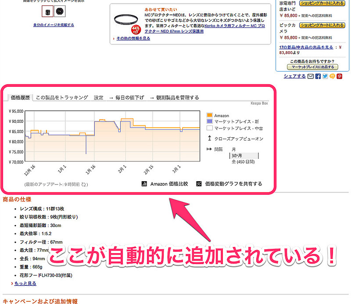Select the second lens thumbnail image
The width and height of the screenshot is (351, 304).
tap(60, 11)
